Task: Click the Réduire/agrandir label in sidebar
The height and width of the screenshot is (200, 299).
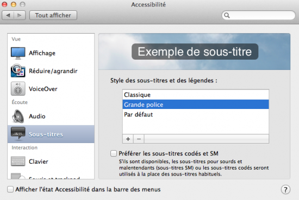Action: pos(53,71)
